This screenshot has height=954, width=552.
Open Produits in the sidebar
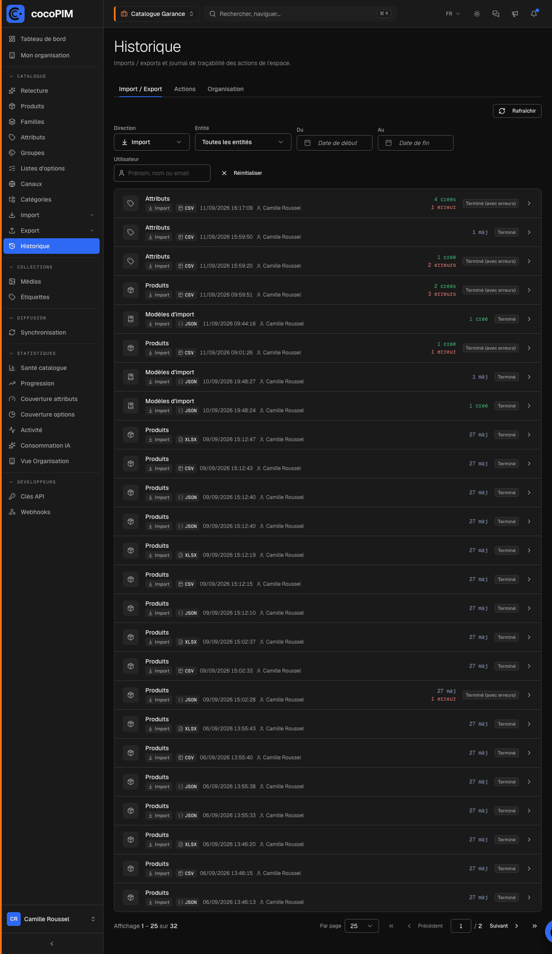tap(51, 106)
